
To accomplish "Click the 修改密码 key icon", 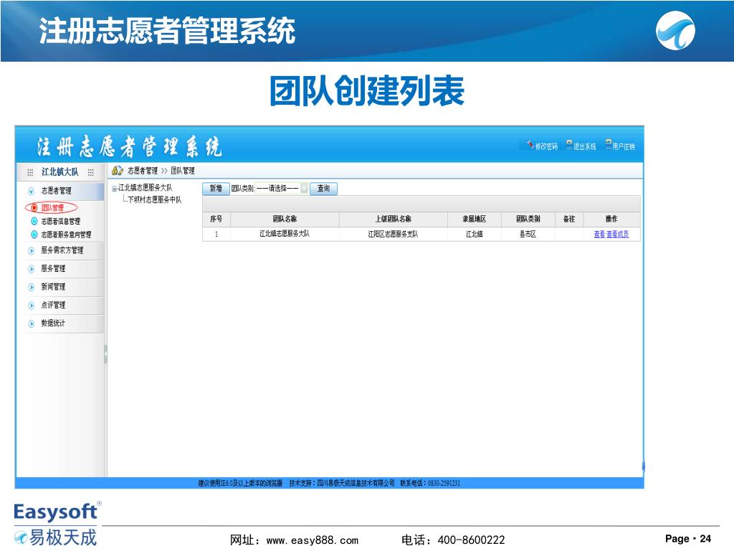I will [530, 145].
